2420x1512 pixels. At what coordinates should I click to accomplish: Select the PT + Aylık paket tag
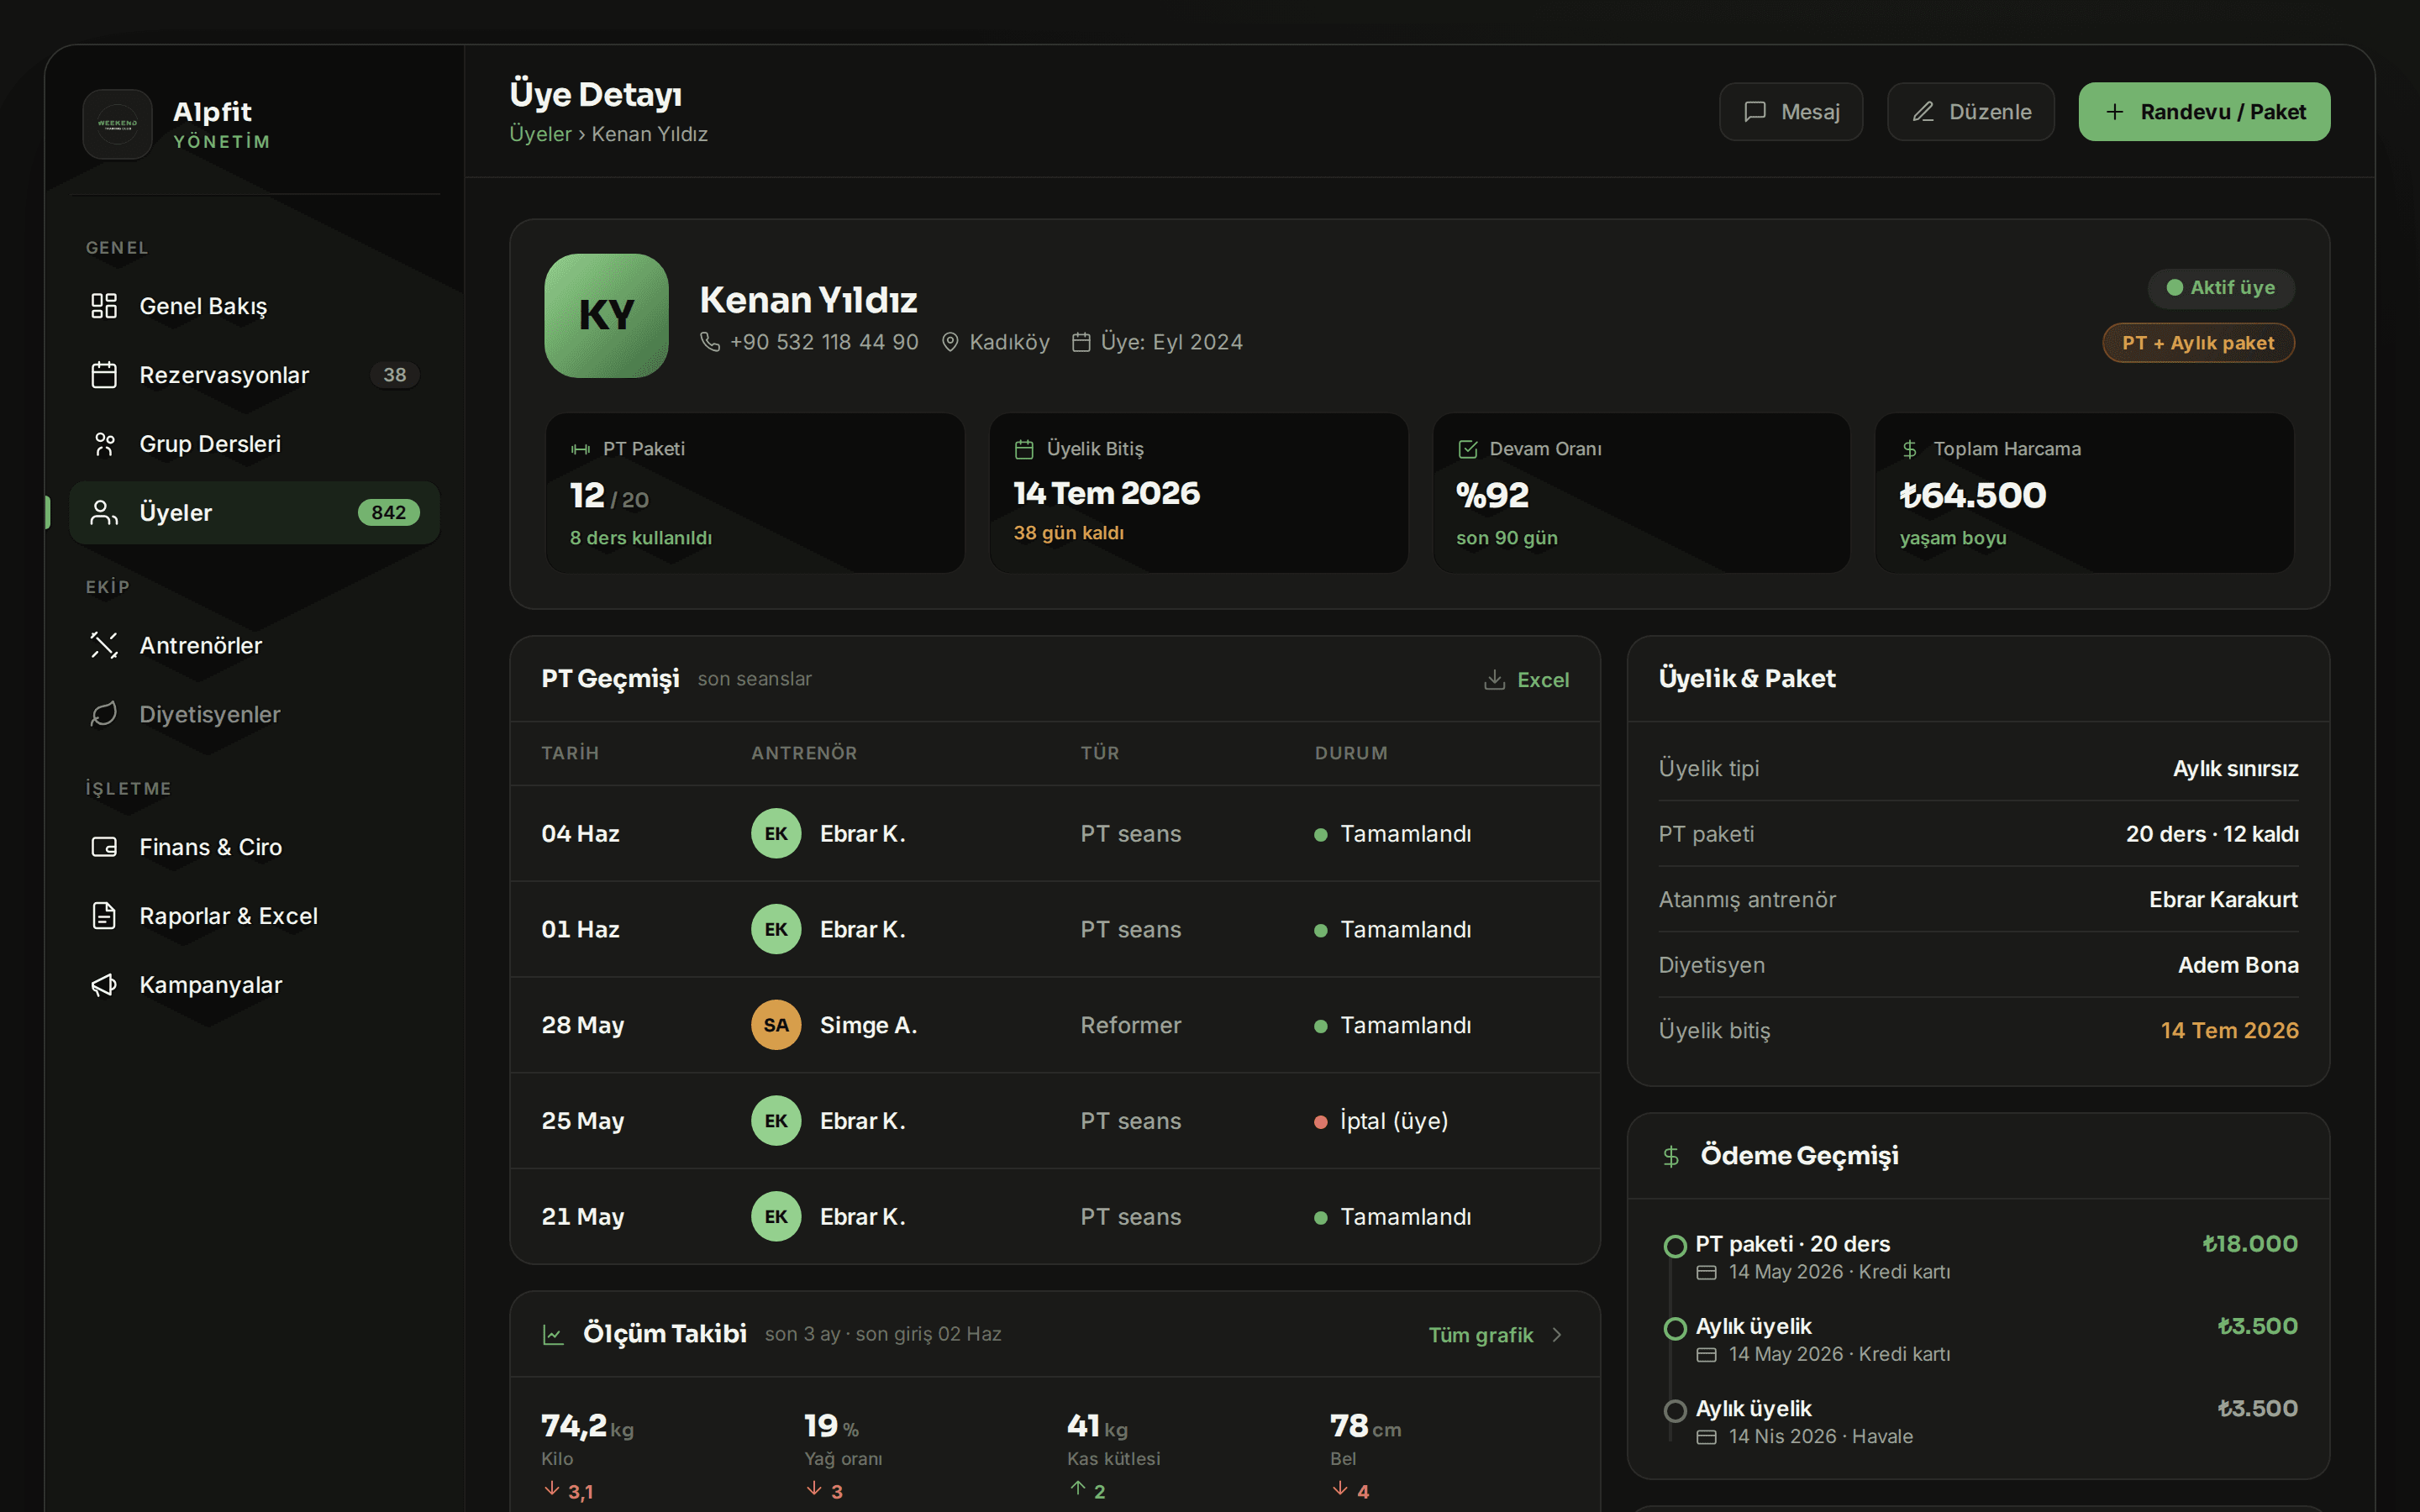pyautogui.click(x=2198, y=343)
